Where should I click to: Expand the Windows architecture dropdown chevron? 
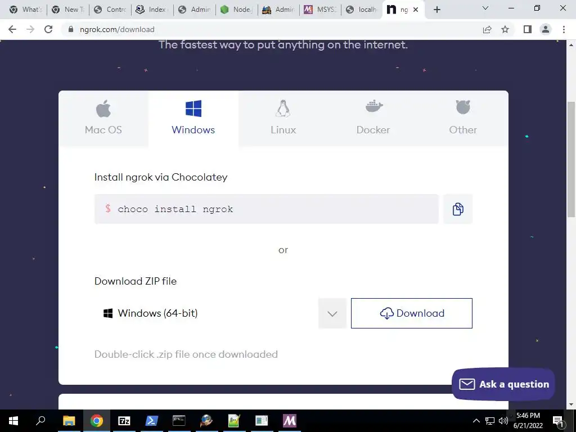[332, 313]
